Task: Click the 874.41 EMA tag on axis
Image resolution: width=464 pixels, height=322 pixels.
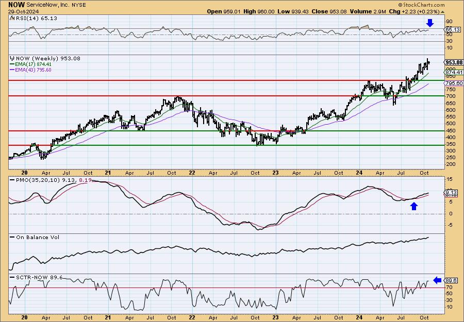Action: point(454,73)
